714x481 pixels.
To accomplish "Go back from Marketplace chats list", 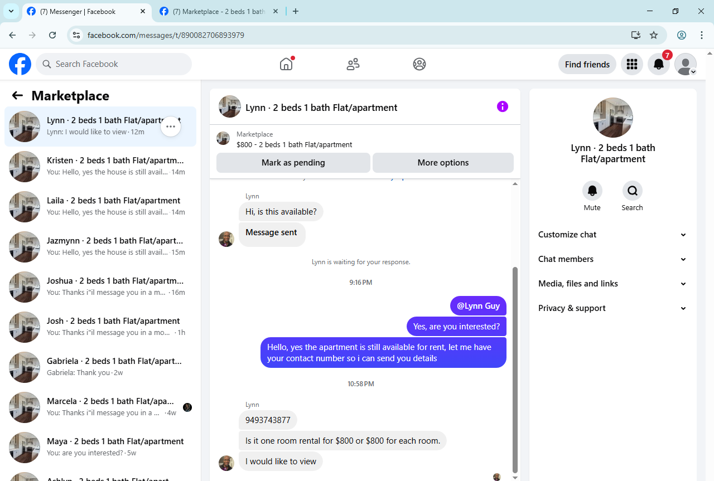I will 17,95.
